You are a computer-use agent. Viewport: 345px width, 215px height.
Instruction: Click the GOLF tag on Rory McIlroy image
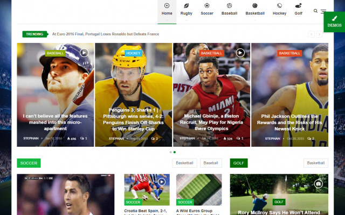279,202
